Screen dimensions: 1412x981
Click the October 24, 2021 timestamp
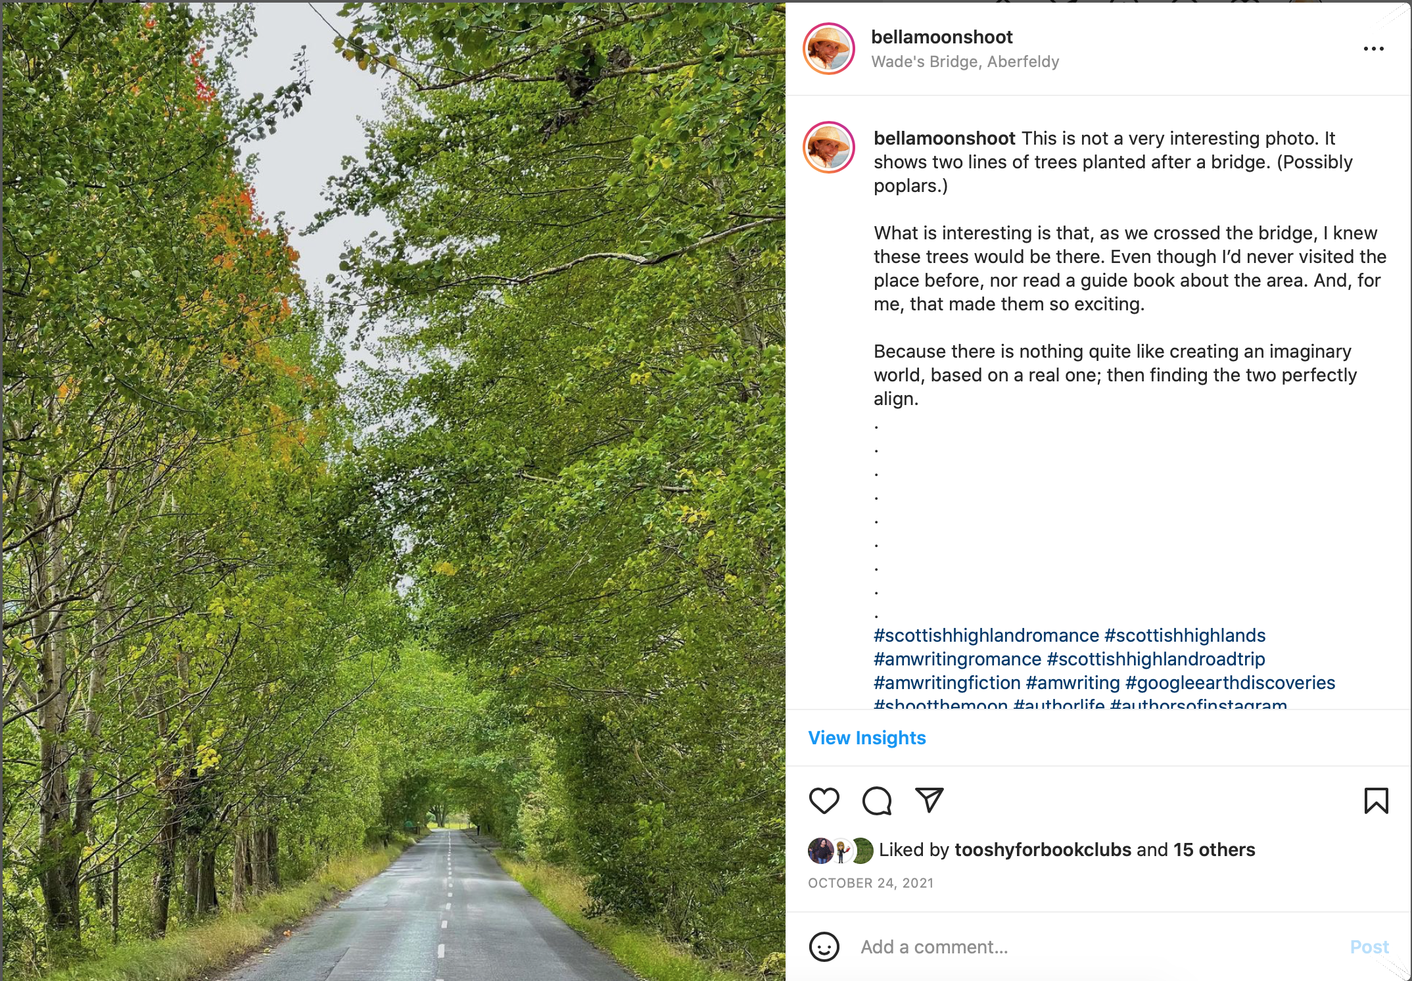click(870, 883)
